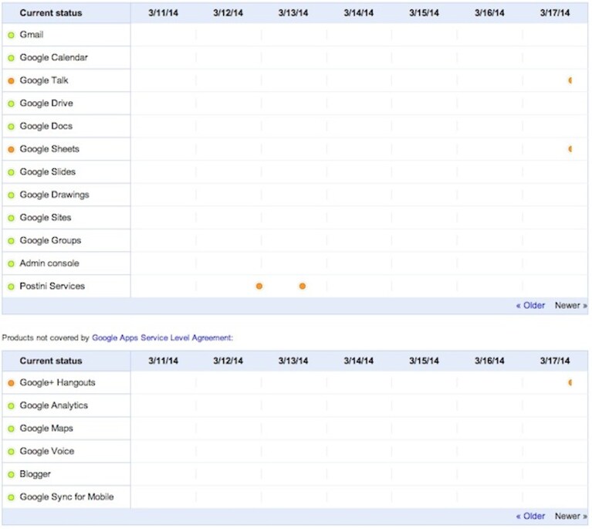Open the Google+ Hangouts incident marker on 3/17/14
This screenshot has width=592, height=529.
[570, 383]
